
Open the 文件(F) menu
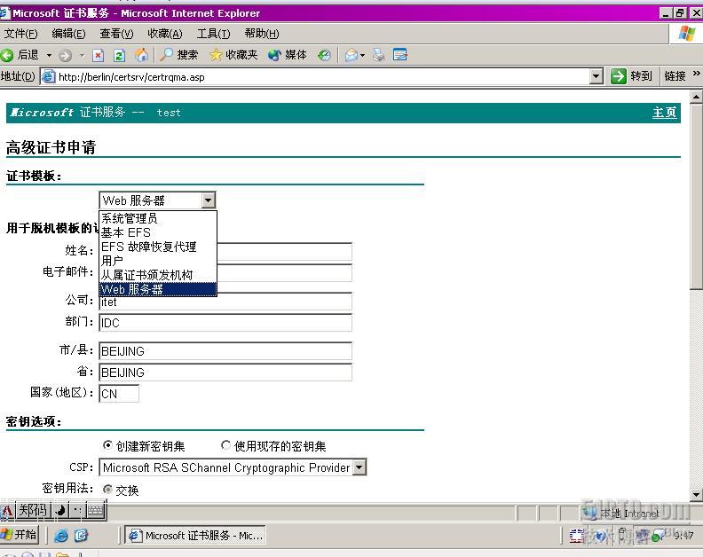click(20, 34)
